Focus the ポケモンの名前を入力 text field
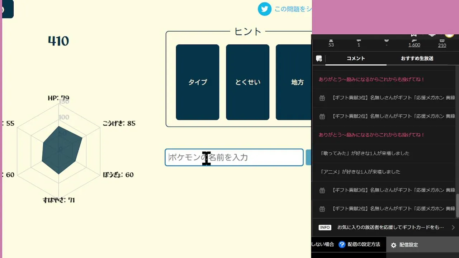This screenshot has width=459, height=258. tap(234, 157)
